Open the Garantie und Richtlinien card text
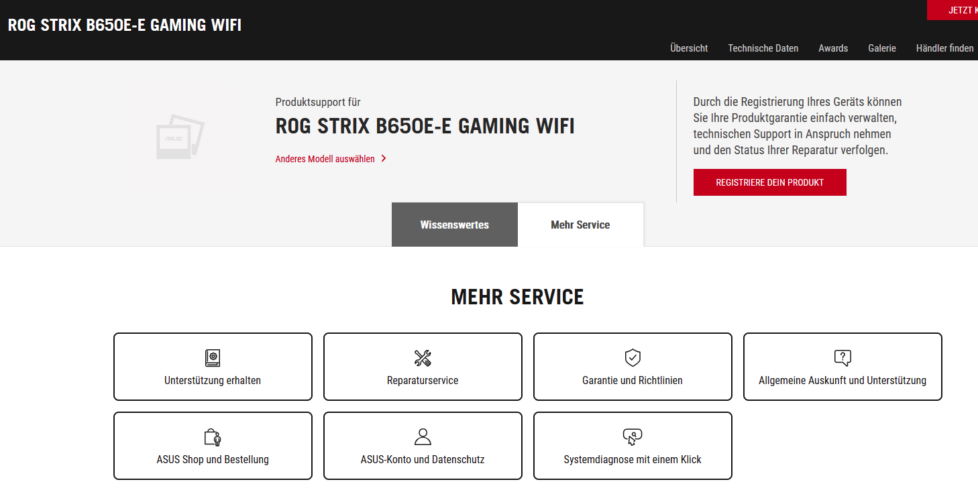The width and height of the screenshot is (978, 488). [633, 381]
